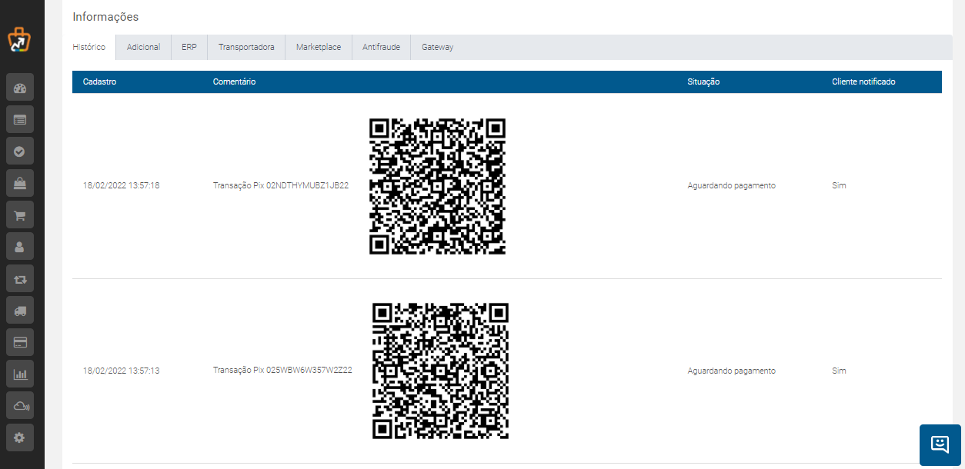The width and height of the screenshot is (965, 469).
Task: Click Sim in the 13:57:13 row
Action: [x=839, y=371]
